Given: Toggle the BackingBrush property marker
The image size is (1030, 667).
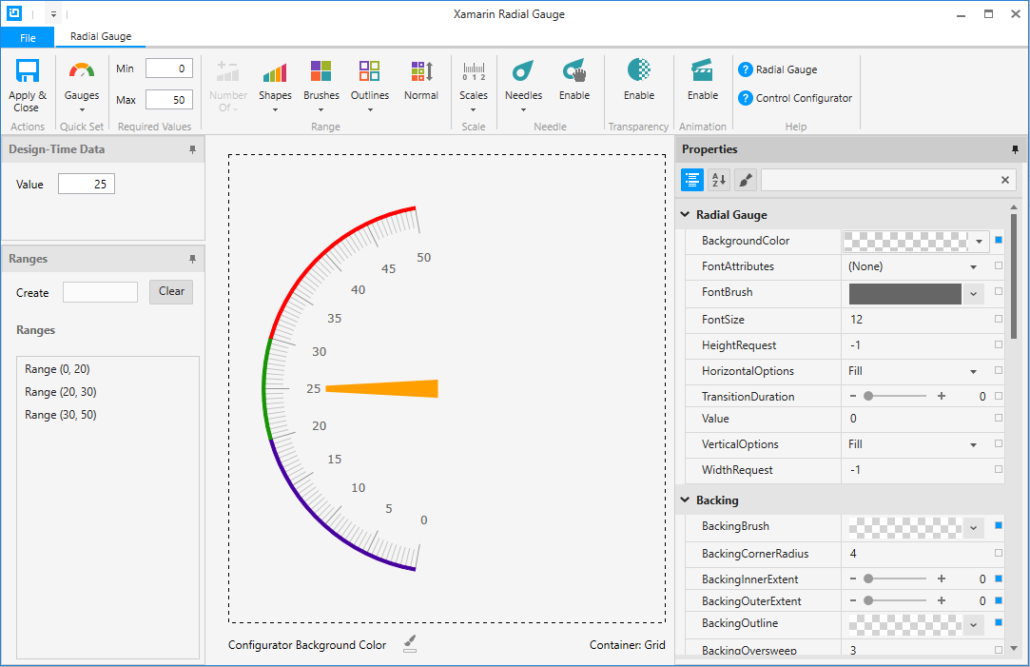Looking at the screenshot, I should click(999, 526).
